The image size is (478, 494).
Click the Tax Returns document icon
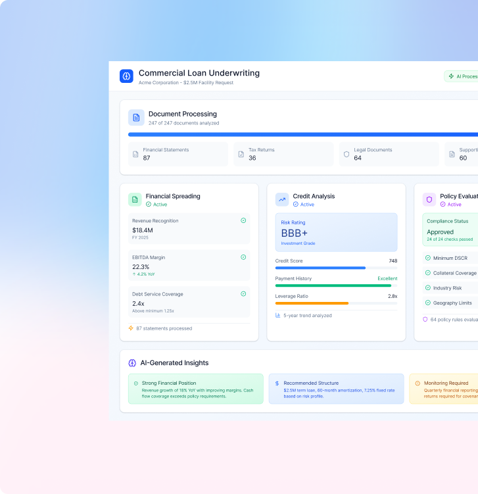coord(241,155)
